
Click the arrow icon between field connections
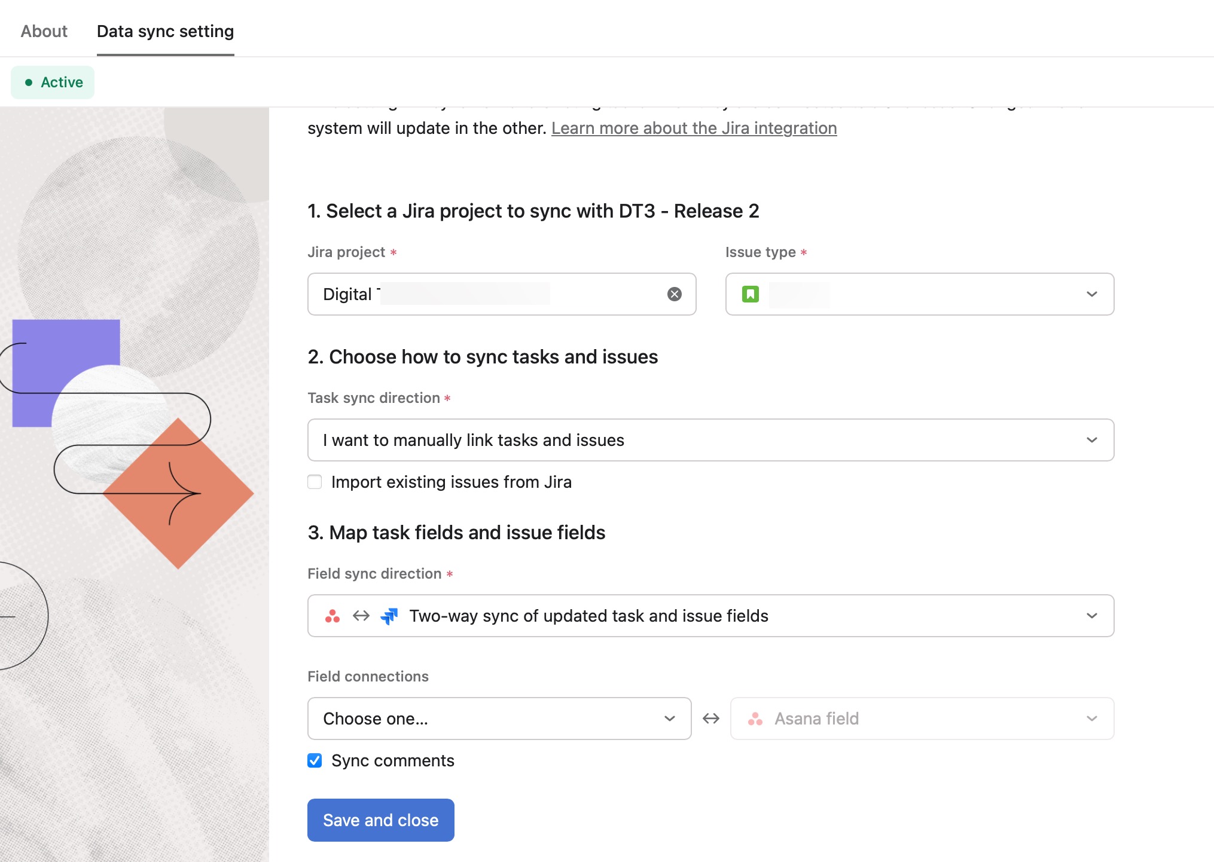coord(711,719)
